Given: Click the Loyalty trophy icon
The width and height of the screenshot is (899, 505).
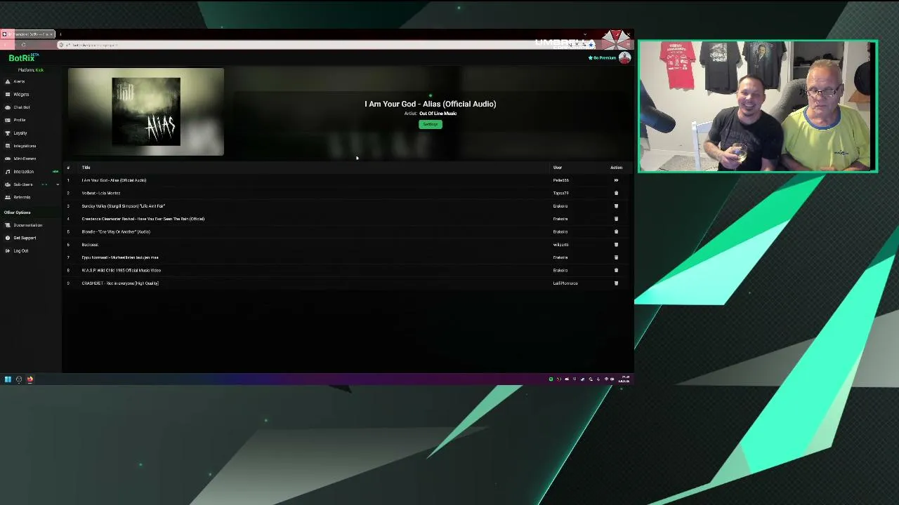Looking at the screenshot, I should [x=8, y=133].
